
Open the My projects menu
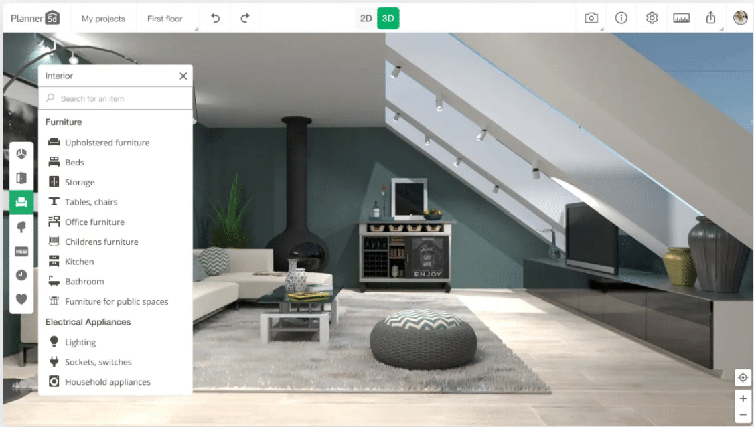(x=103, y=18)
